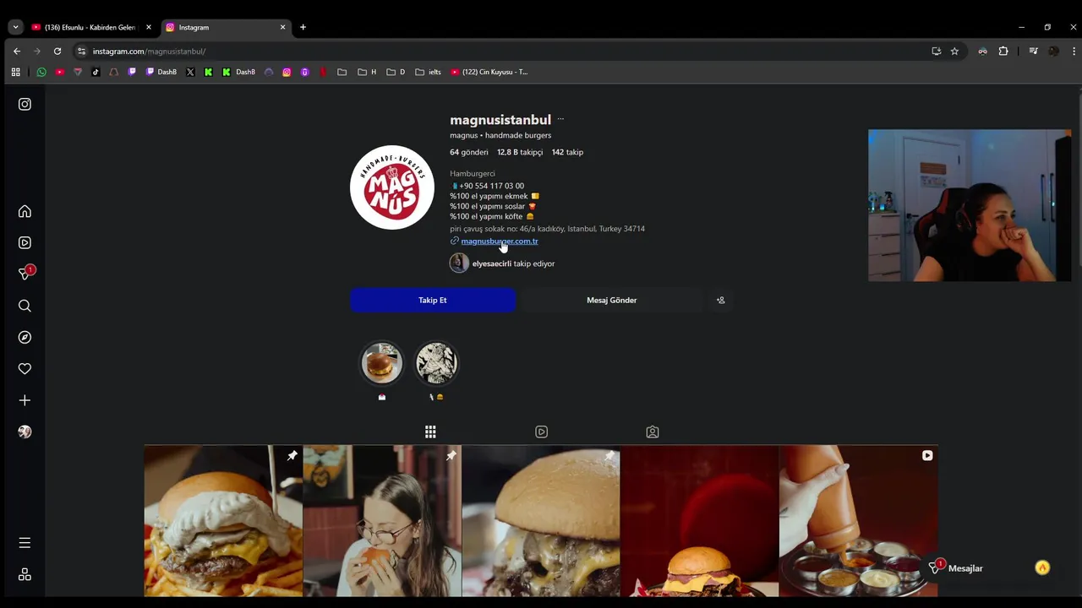Image resolution: width=1082 pixels, height=608 pixels.
Task: Switch to the YouTube Efsunlu browser tab
Action: point(90,27)
